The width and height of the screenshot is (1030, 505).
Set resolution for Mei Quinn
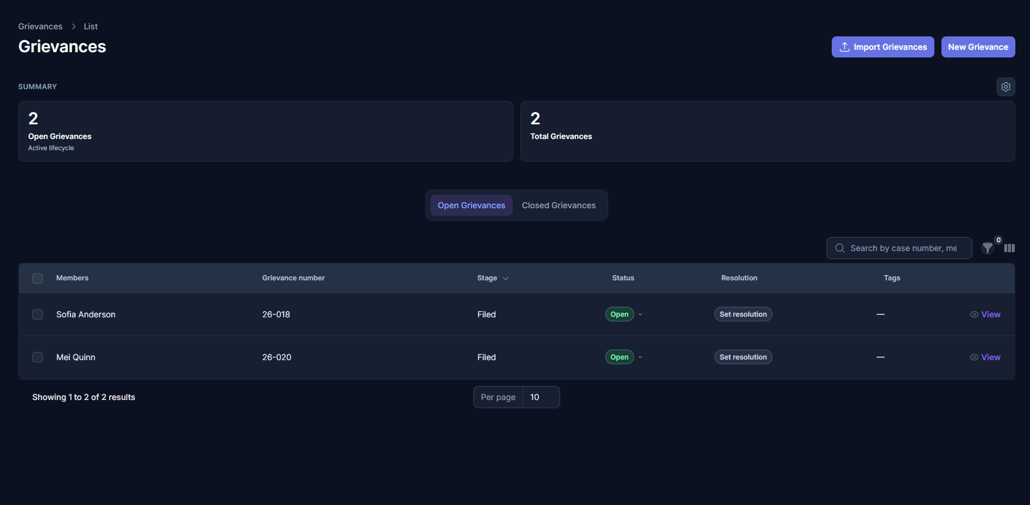tap(743, 357)
